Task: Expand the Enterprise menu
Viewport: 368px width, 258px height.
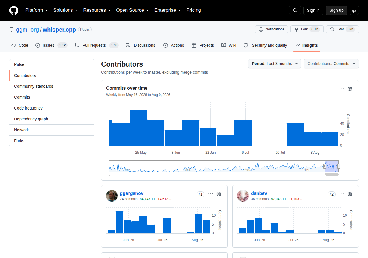Action: (x=168, y=10)
